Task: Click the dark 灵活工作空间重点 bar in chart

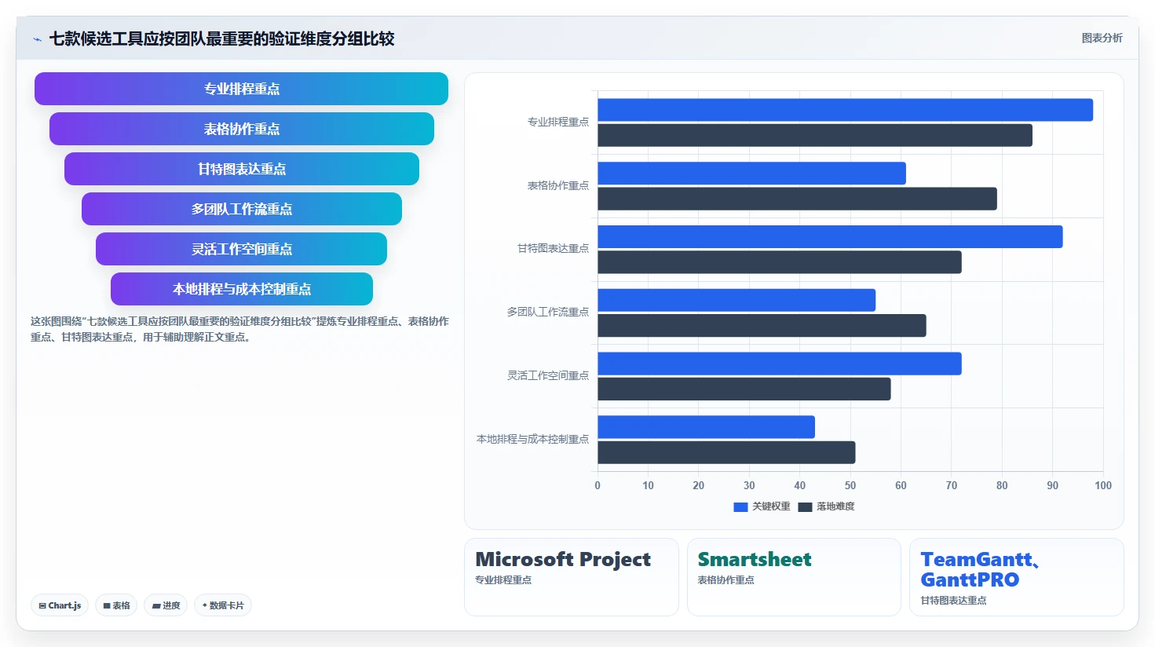Action: 744,389
